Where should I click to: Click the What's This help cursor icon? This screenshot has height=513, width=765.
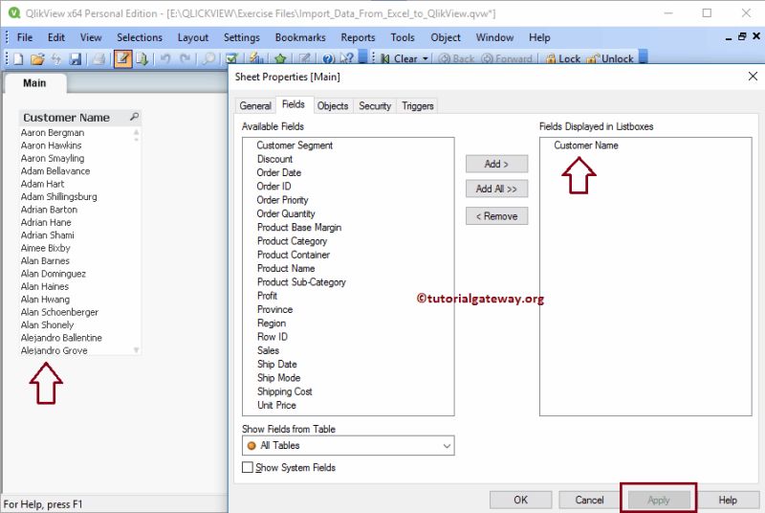point(346,59)
